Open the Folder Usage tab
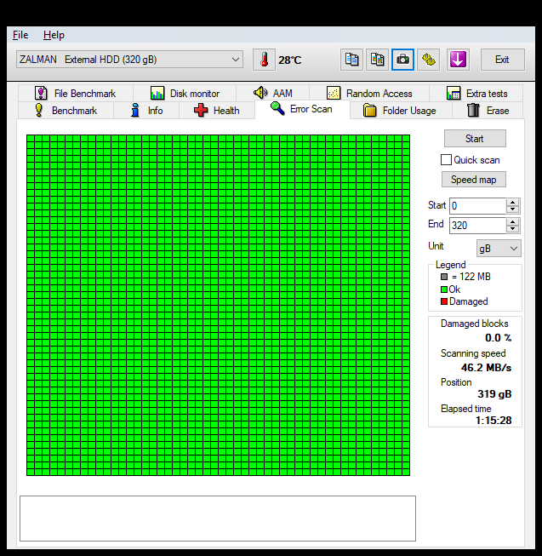The height and width of the screenshot is (556, 542). pos(401,111)
